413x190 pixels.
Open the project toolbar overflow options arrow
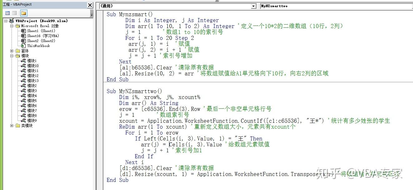[92, 14]
